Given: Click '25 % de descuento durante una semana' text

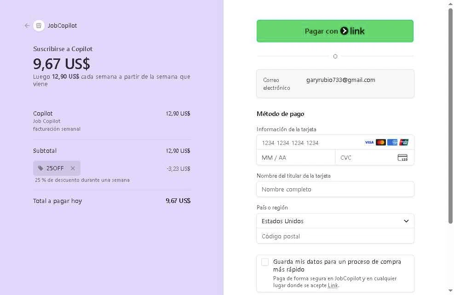Looking at the screenshot, I should 82,180.
